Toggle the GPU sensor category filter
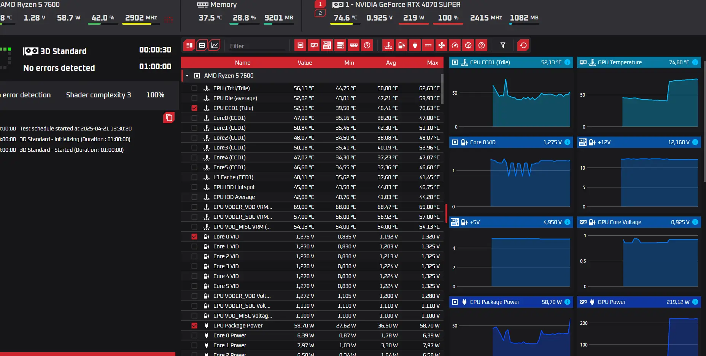The image size is (706, 356). click(314, 45)
